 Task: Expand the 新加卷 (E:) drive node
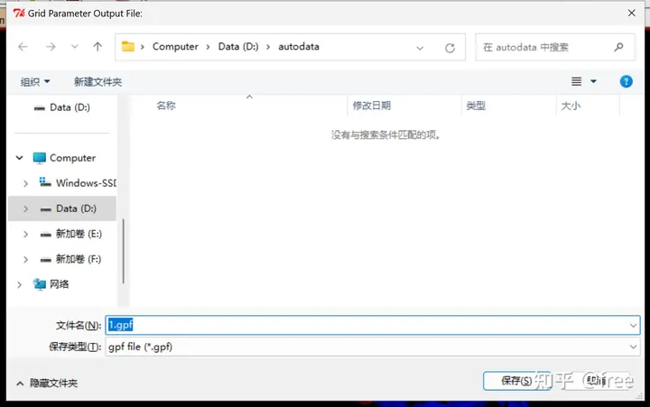(26, 234)
